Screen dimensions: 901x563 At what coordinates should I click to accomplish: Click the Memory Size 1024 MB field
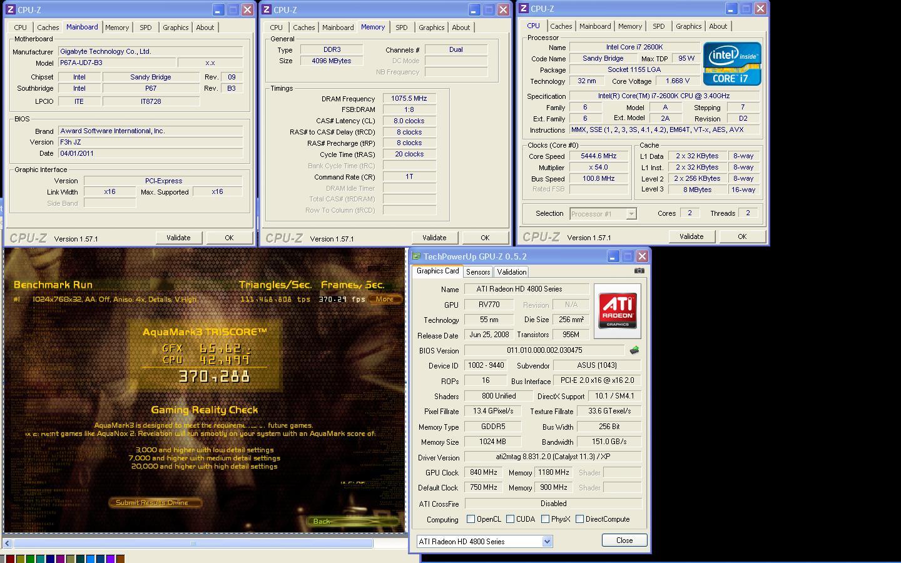click(493, 442)
